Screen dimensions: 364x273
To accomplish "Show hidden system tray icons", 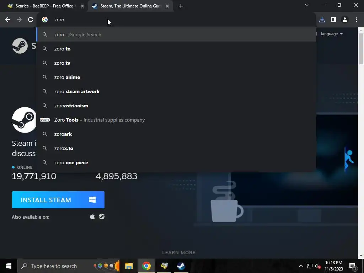I will 301,266.
